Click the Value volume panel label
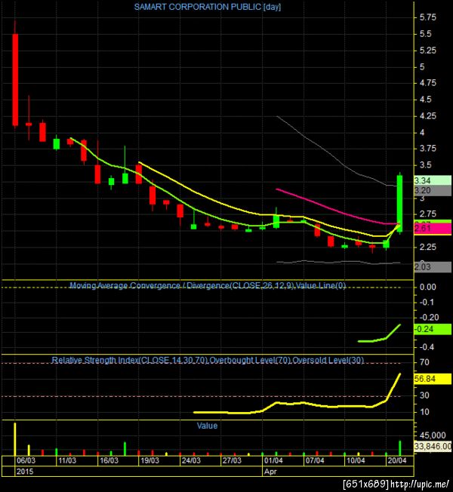This screenshot has width=453, height=492. click(207, 426)
